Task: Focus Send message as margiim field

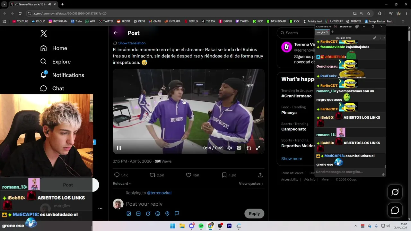Action: pos(348,172)
